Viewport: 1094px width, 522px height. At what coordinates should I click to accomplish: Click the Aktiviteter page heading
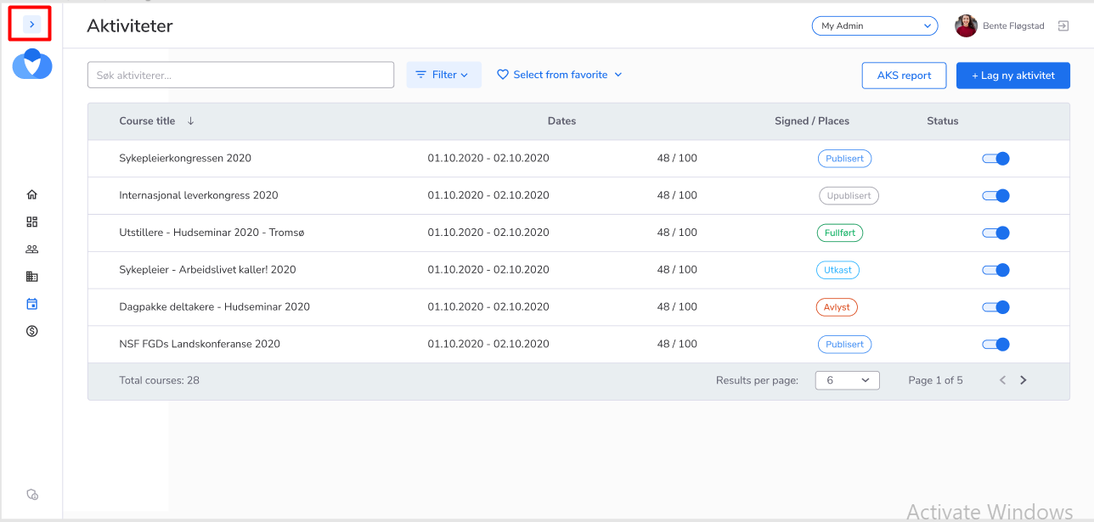coord(130,26)
